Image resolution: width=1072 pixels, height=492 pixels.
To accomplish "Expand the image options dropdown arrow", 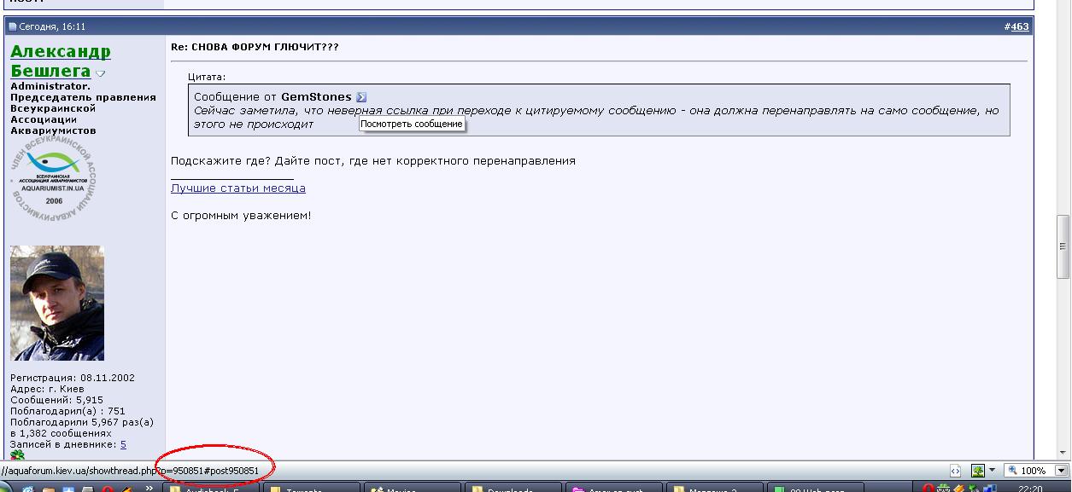I will (993, 471).
